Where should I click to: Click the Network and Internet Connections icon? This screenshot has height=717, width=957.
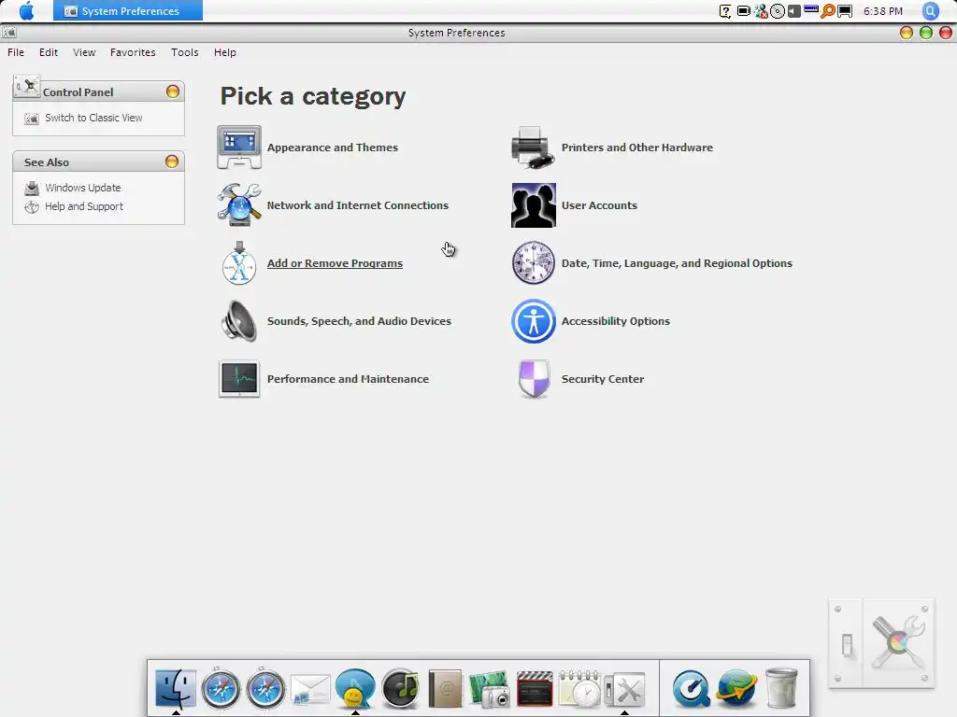[x=239, y=204]
